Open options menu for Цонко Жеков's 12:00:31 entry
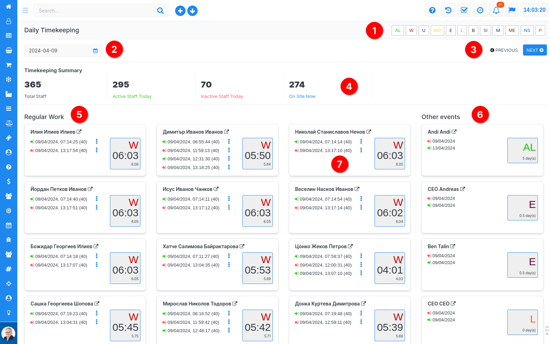The width and height of the screenshot is (549, 344). click(361, 265)
